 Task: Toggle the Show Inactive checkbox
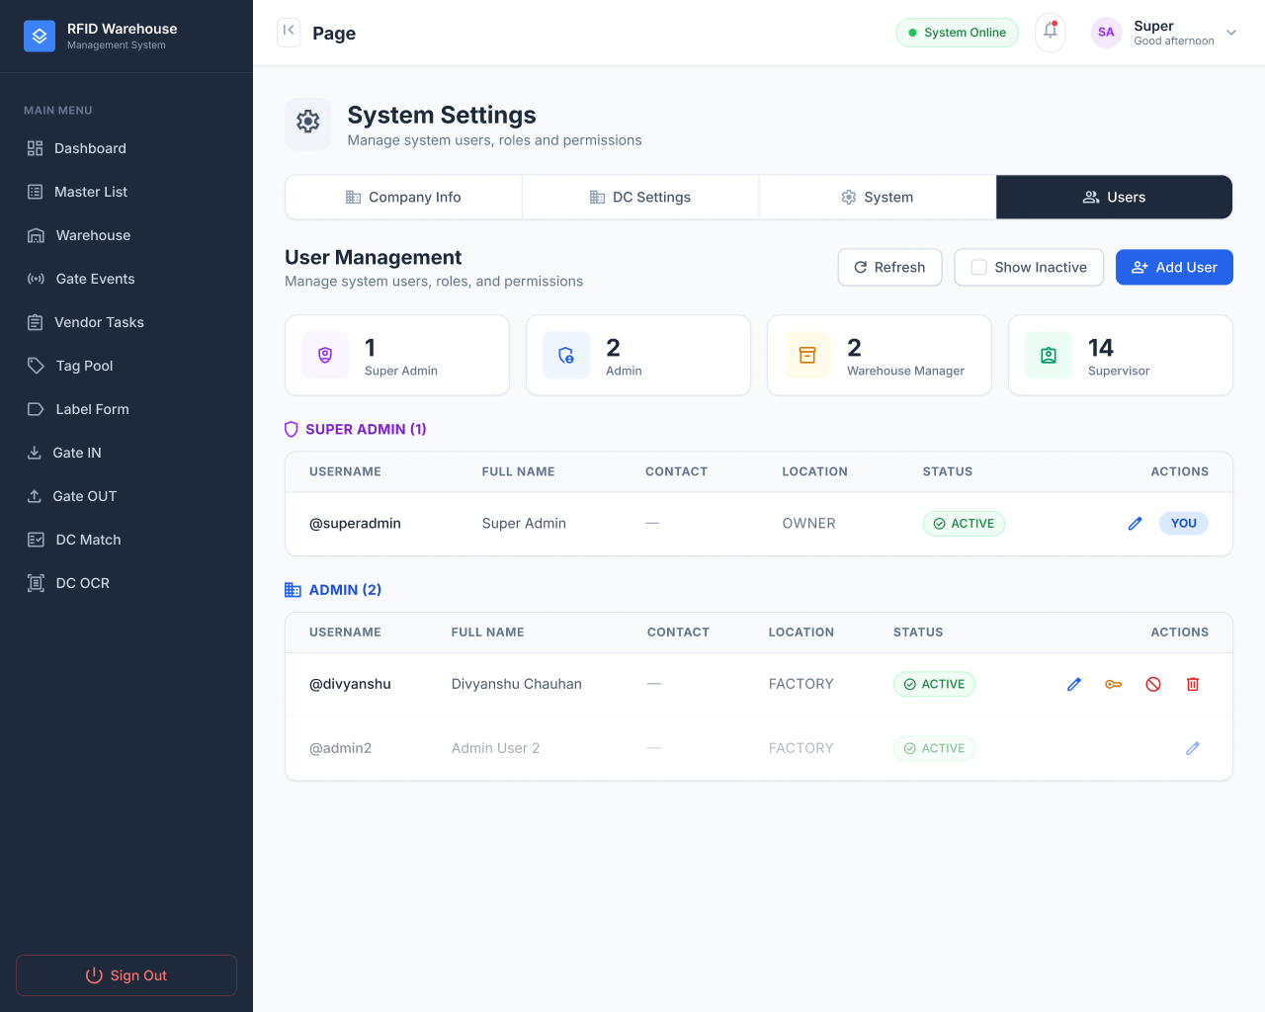979,267
